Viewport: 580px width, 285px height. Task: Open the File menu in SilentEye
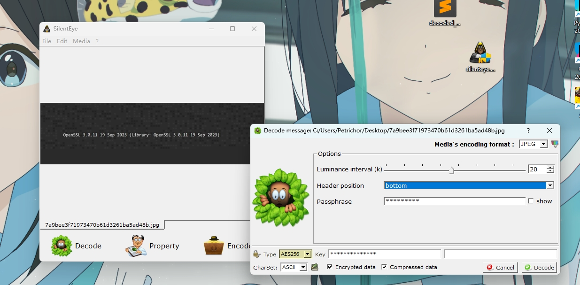(x=46, y=41)
